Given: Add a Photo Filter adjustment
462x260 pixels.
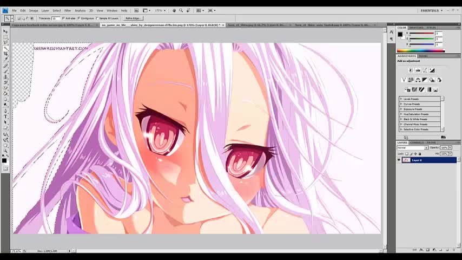Looking at the screenshot, I should [432, 80].
